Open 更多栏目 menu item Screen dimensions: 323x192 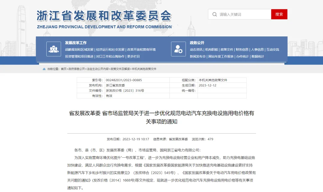[133, 56]
